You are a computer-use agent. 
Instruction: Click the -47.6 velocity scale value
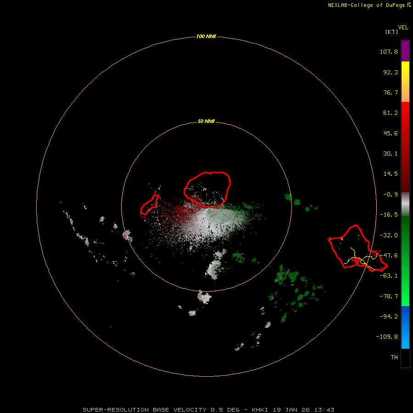[389, 256]
